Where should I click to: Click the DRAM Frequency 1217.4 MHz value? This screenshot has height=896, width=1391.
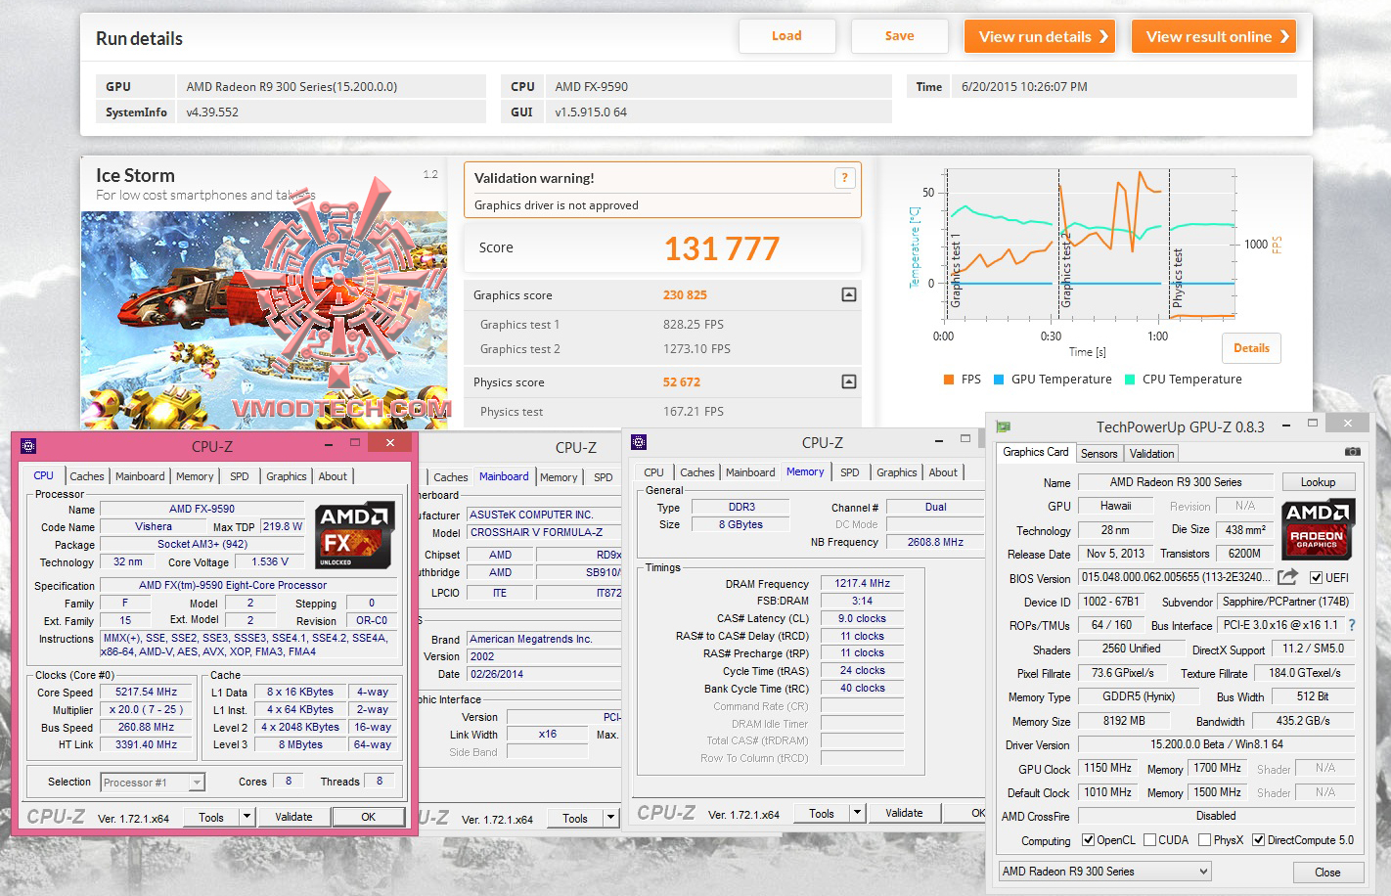[x=863, y=583]
